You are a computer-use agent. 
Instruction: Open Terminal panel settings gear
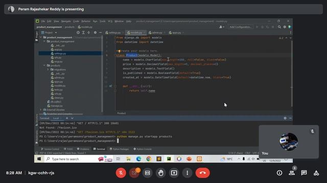tap(285, 118)
